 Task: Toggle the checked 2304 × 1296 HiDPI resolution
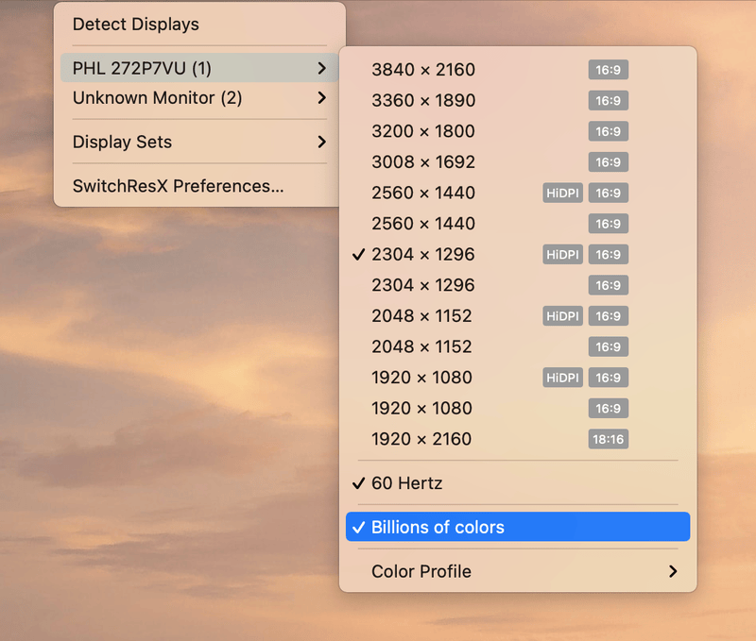point(423,255)
